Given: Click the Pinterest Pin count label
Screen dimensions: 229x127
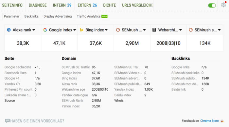Looking at the screenshot, I should (x=18, y=89).
